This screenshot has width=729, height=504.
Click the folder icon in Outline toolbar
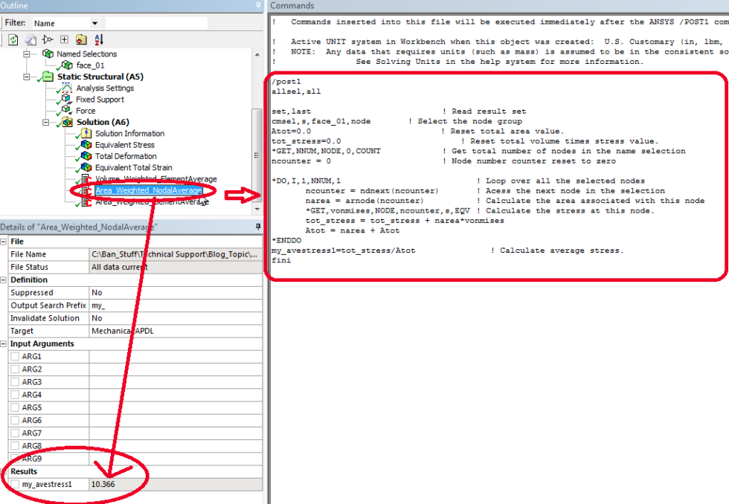click(x=81, y=40)
